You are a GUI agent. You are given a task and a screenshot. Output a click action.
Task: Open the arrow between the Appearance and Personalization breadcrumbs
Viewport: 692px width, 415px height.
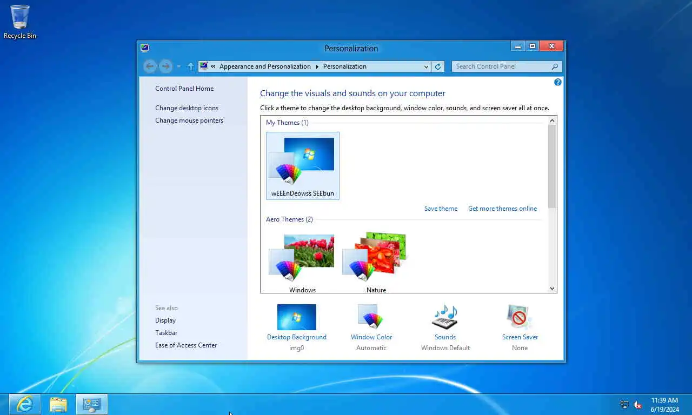tap(317, 66)
